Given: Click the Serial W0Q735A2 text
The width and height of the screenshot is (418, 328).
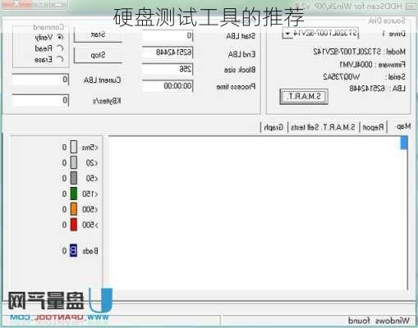Looking at the screenshot, I should (x=365, y=77).
